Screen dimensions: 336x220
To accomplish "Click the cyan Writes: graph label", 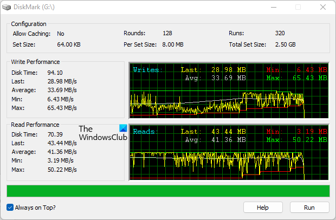I will 147,70.
